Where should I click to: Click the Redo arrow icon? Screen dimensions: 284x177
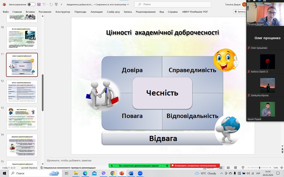pyautogui.click(x=51, y=4)
